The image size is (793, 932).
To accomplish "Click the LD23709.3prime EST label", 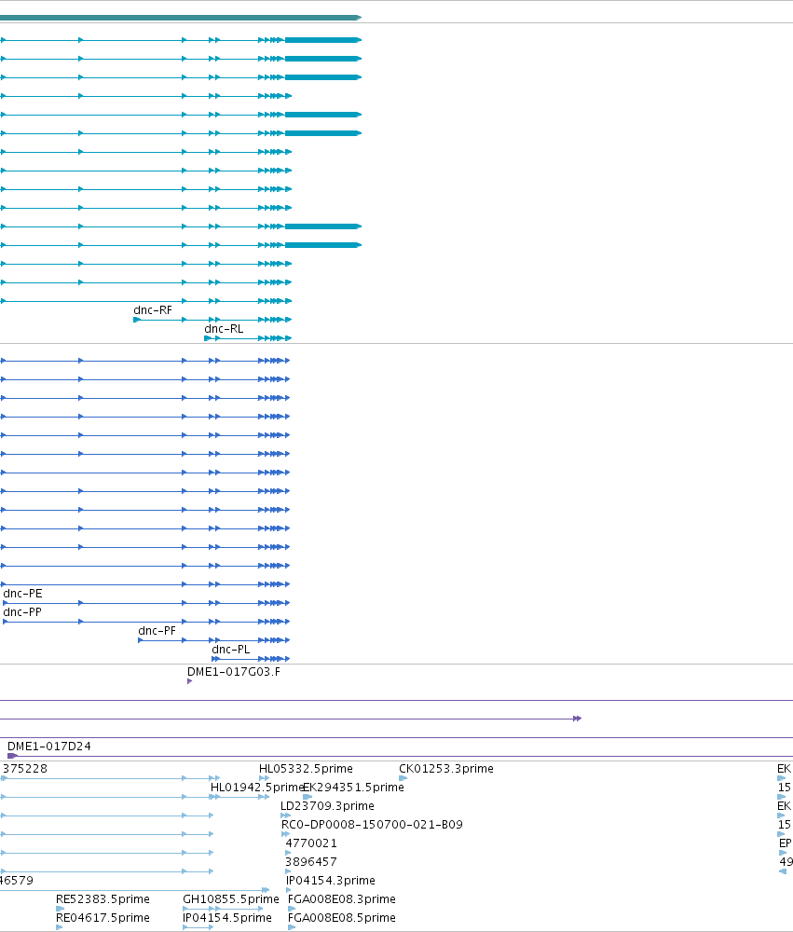I will [x=328, y=806].
